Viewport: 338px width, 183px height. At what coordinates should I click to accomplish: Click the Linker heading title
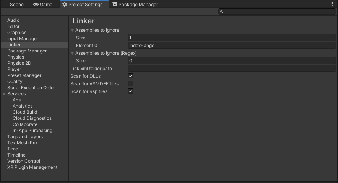(84, 21)
